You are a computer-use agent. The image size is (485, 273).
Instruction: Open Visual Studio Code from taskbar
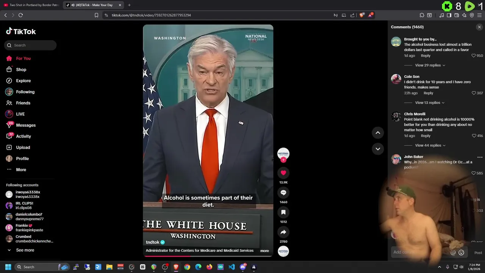tap(232, 267)
